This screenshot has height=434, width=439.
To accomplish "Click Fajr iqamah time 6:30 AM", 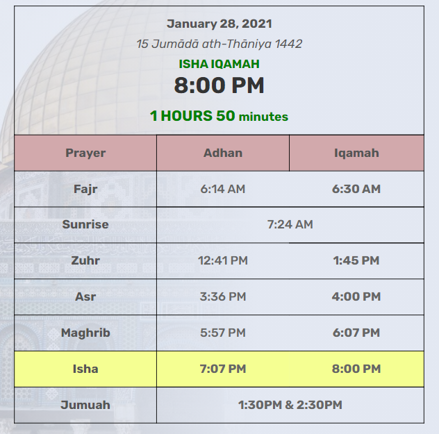I will pos(356,189).
